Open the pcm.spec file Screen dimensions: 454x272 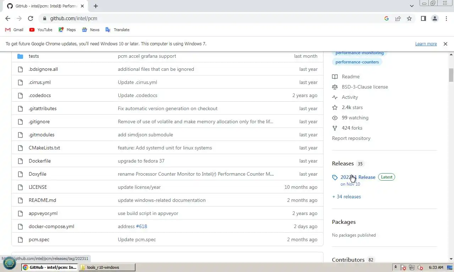39,239
